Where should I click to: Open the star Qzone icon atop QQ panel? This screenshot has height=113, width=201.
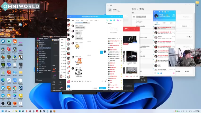(160, 12)
